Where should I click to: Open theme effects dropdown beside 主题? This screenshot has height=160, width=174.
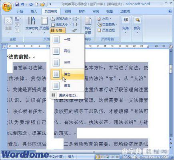point(18,30)
